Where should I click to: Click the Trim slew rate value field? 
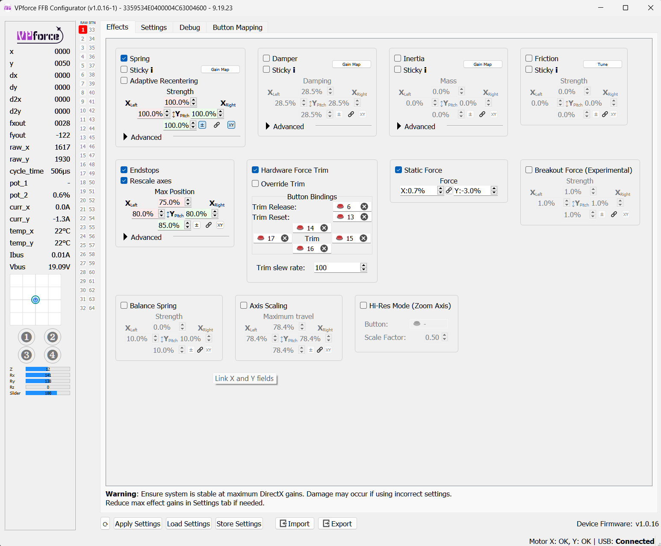[337, 268]
